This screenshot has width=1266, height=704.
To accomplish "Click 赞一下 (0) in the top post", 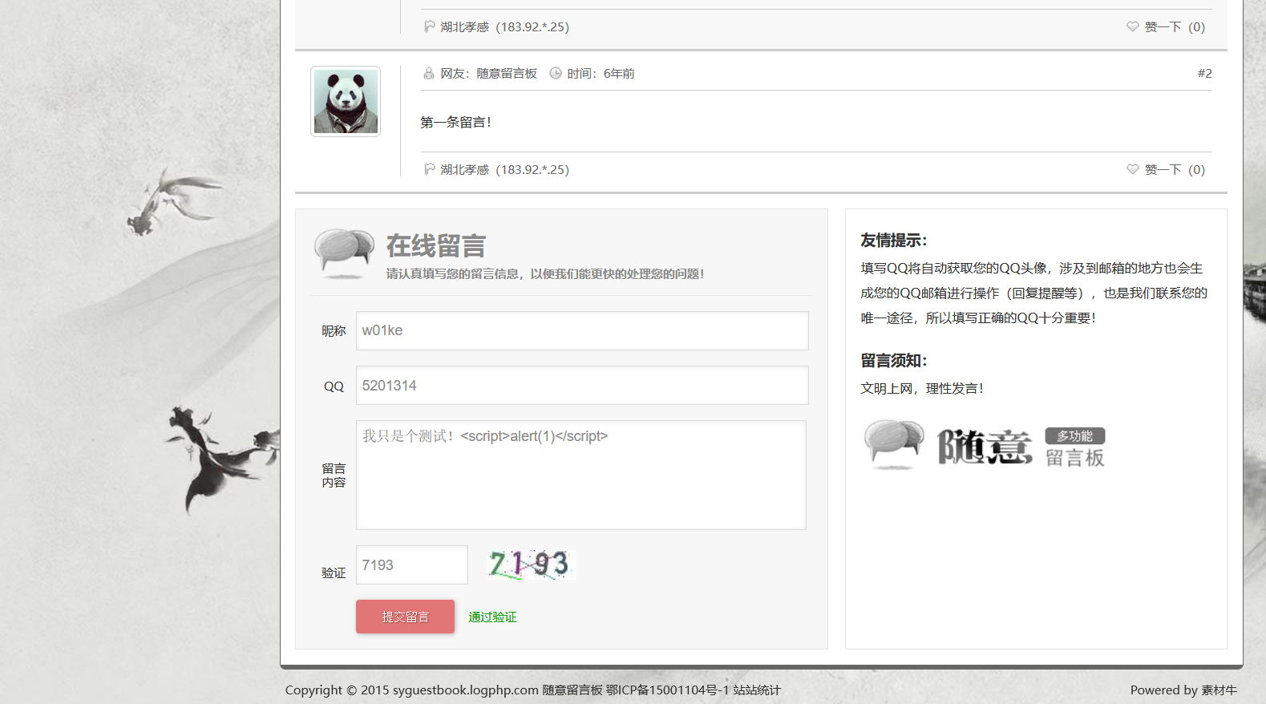I will [1175, 26].
